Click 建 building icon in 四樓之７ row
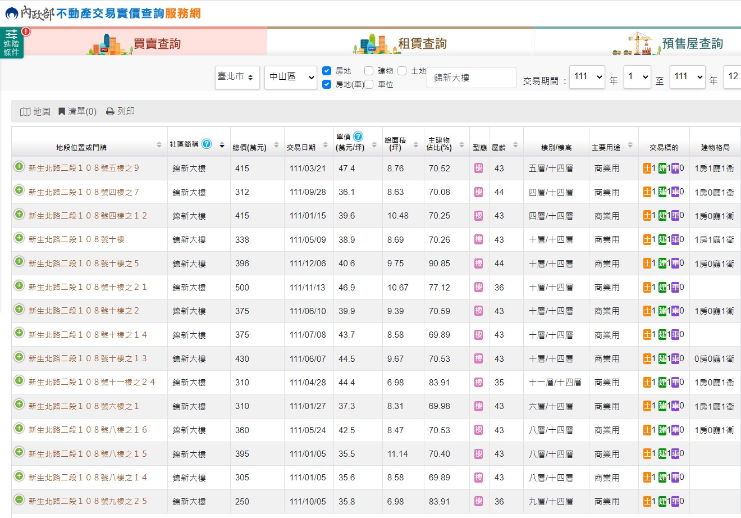This screenshot has width=741, height=518. 662,192
